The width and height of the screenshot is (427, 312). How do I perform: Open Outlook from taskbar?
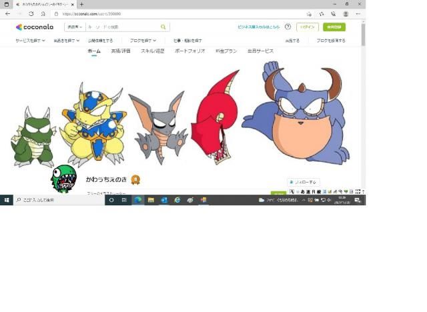164,200
